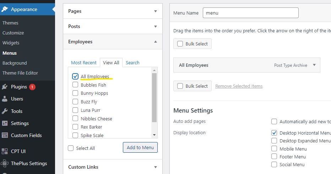331x174 pixels.
Task: Click the Add to Menu button
Action: [140, 147]
